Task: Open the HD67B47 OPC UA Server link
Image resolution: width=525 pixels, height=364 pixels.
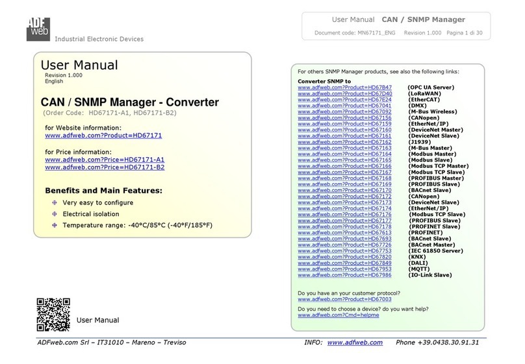Action: pos(344,87)
